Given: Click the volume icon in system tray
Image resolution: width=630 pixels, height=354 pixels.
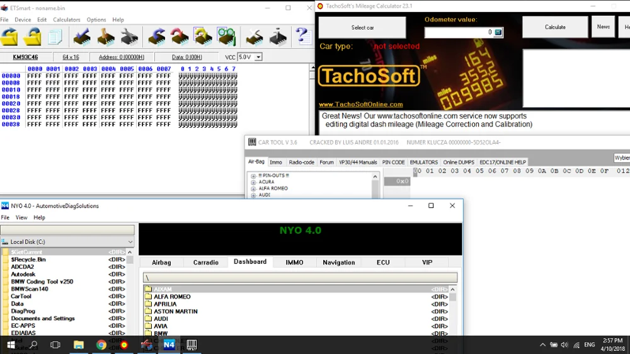Looking at the screenshot, I should click(564, 345).
